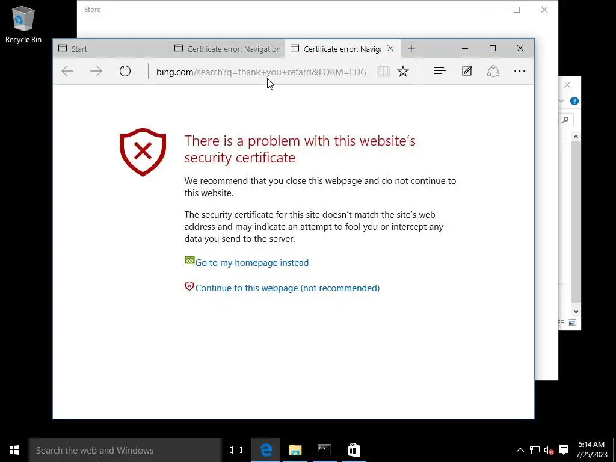
Task: Click the muted volume tray icon
Action: 549,450
